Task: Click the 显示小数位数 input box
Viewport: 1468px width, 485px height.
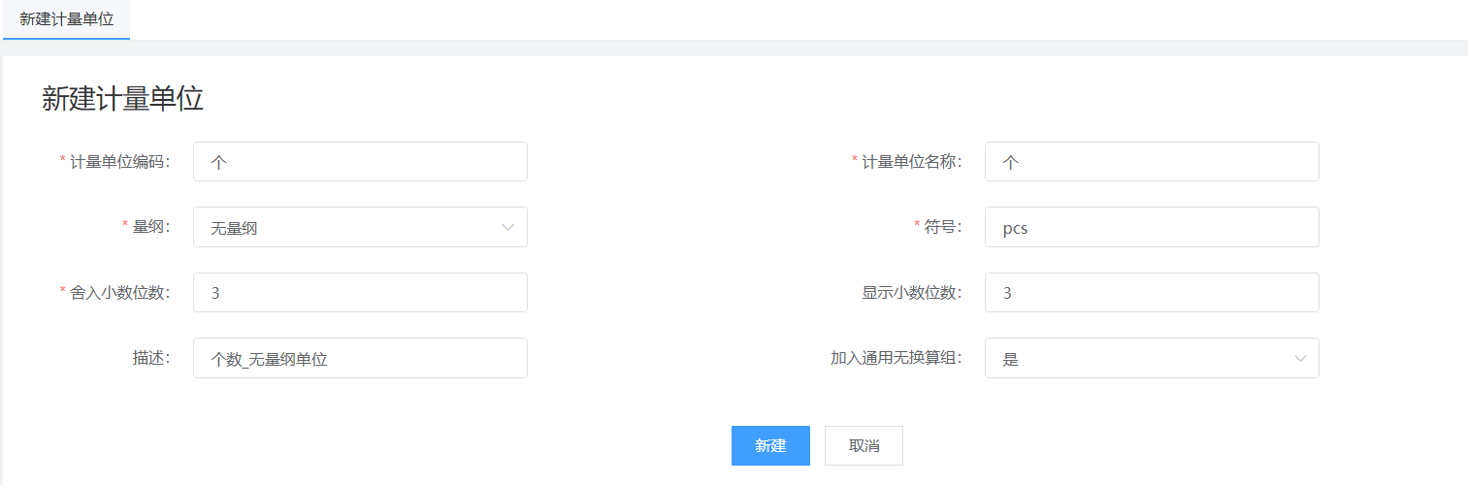Action: click(1151, 292)
